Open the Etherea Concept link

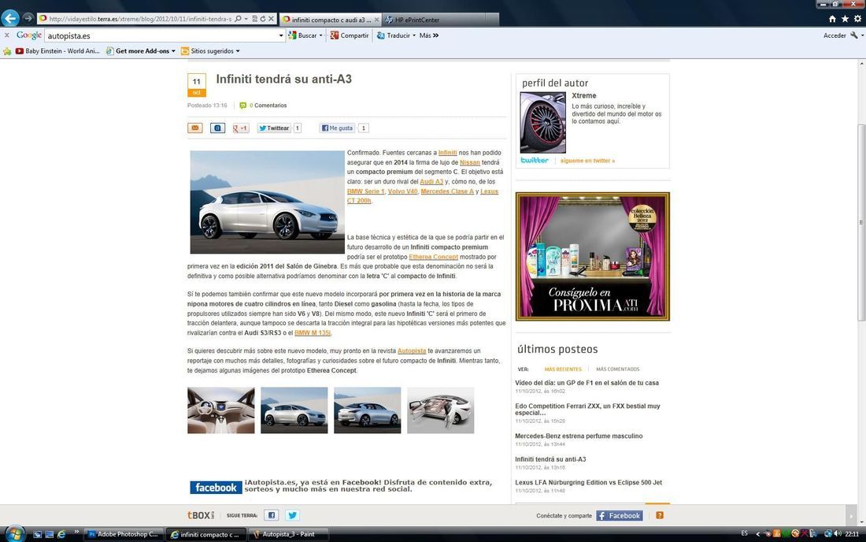[x=434, y=257]
